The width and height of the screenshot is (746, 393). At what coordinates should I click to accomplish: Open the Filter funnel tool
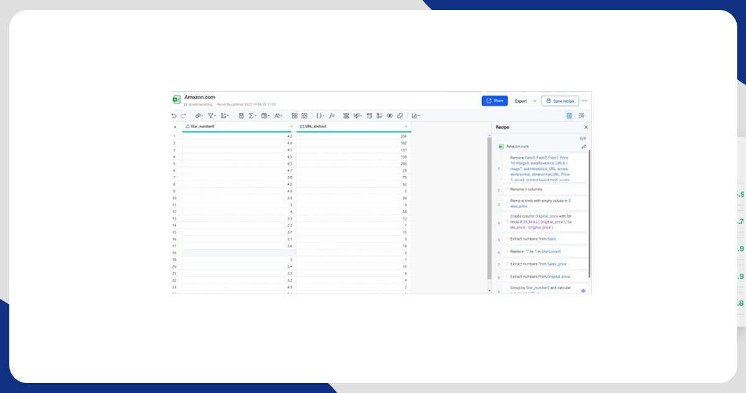212,116
